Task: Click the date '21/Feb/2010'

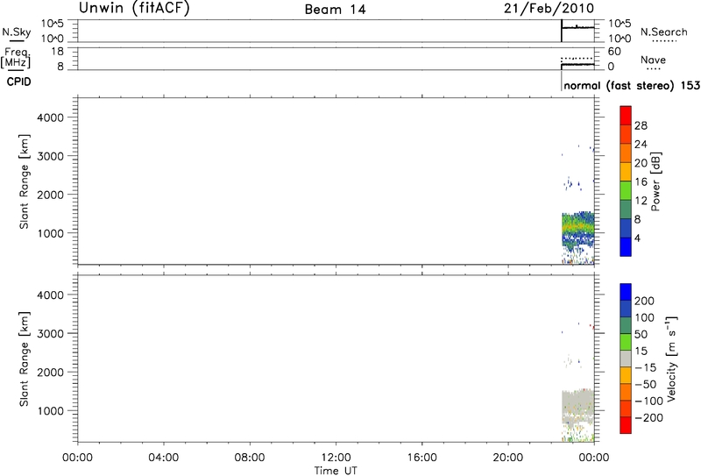Action: pos(549,8)
